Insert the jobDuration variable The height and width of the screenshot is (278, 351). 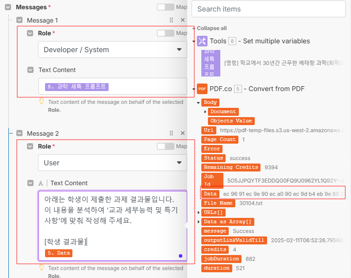[221, 259]
